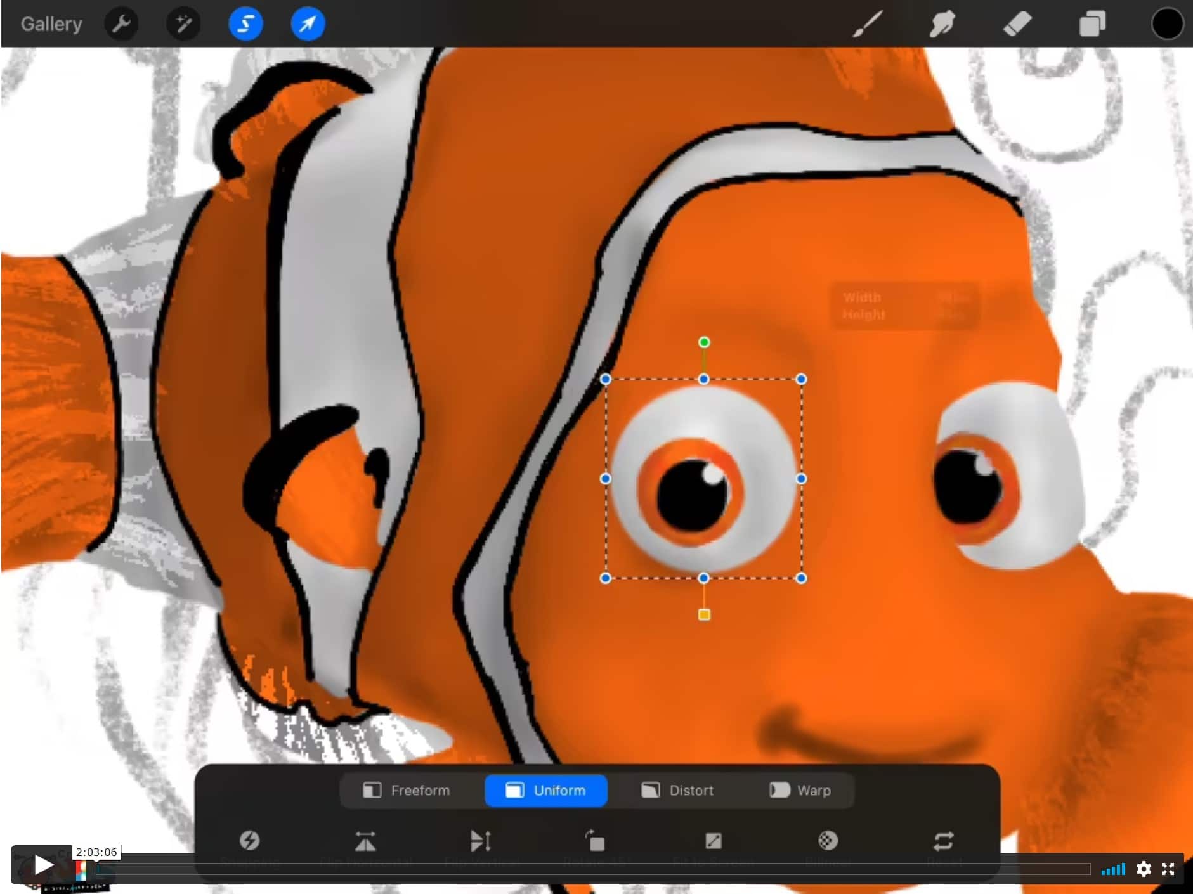This screenshot has height=894, width=1193.
Task: Switch transform mode to Distort
Action: (677, 790)
